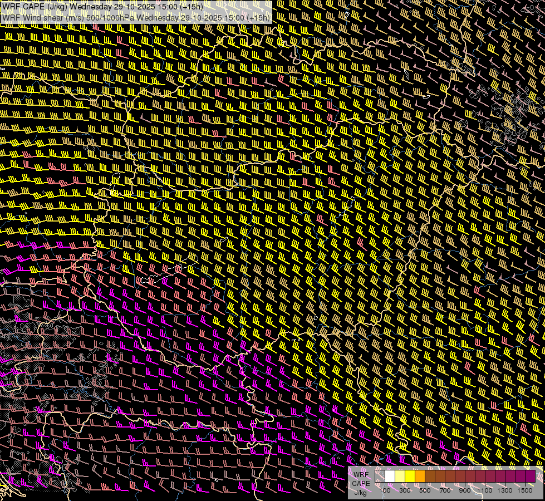Screen dimensions: 545x501
Task: Click the legend value 500
Action: coord(425,490)
